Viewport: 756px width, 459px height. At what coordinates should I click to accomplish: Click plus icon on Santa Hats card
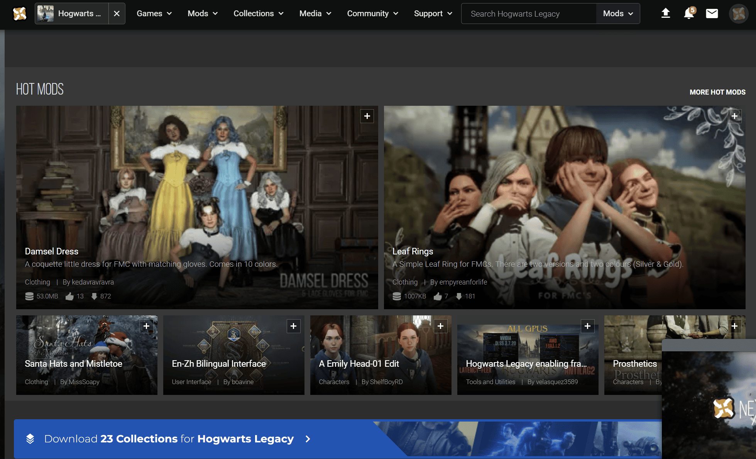[146, 326]
